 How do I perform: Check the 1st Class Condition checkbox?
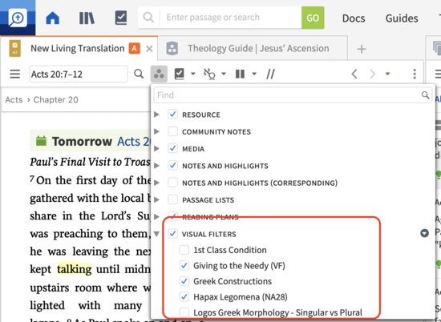click(x=184, y=250)
